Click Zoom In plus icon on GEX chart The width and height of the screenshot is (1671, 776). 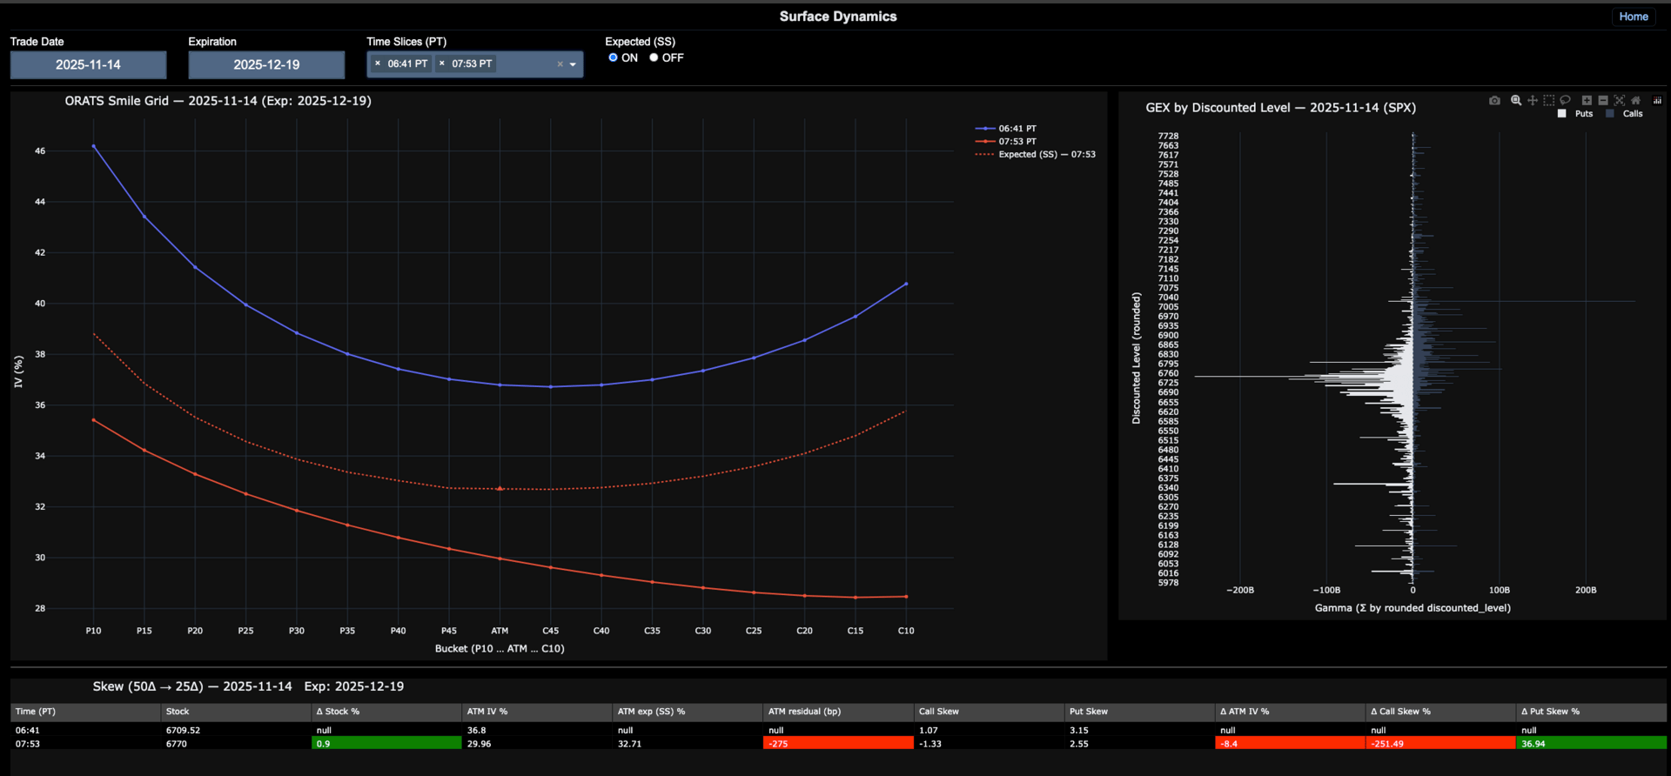tap(1587, 101)
